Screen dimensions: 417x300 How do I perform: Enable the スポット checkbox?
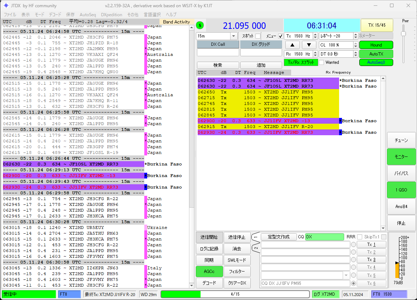point(258,36)
